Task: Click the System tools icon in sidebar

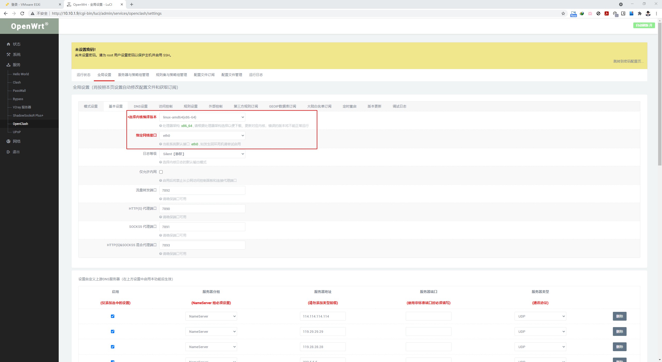Action: pos(9,55)
